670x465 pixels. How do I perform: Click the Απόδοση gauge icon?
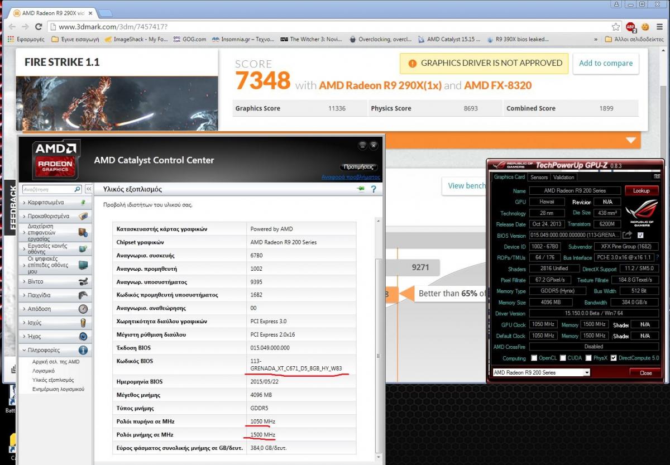pyautogui.click(x=83, y=309)
